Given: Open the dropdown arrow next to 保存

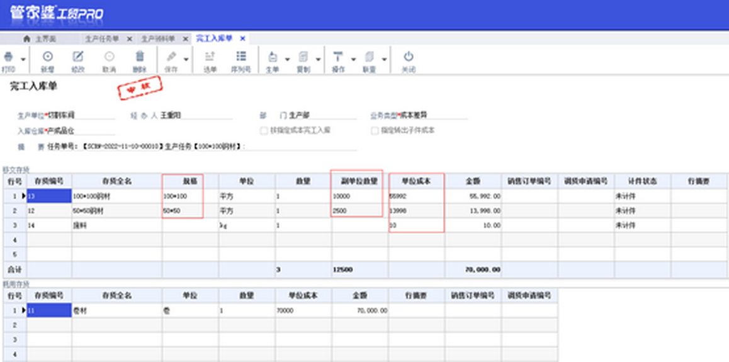Looking at the screenshot, I should tap(186, 60).
